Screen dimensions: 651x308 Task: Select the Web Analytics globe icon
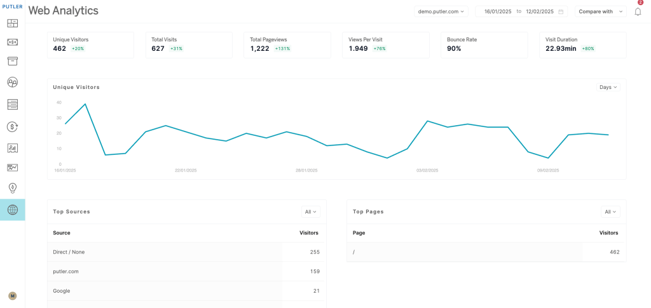(12, 210)
